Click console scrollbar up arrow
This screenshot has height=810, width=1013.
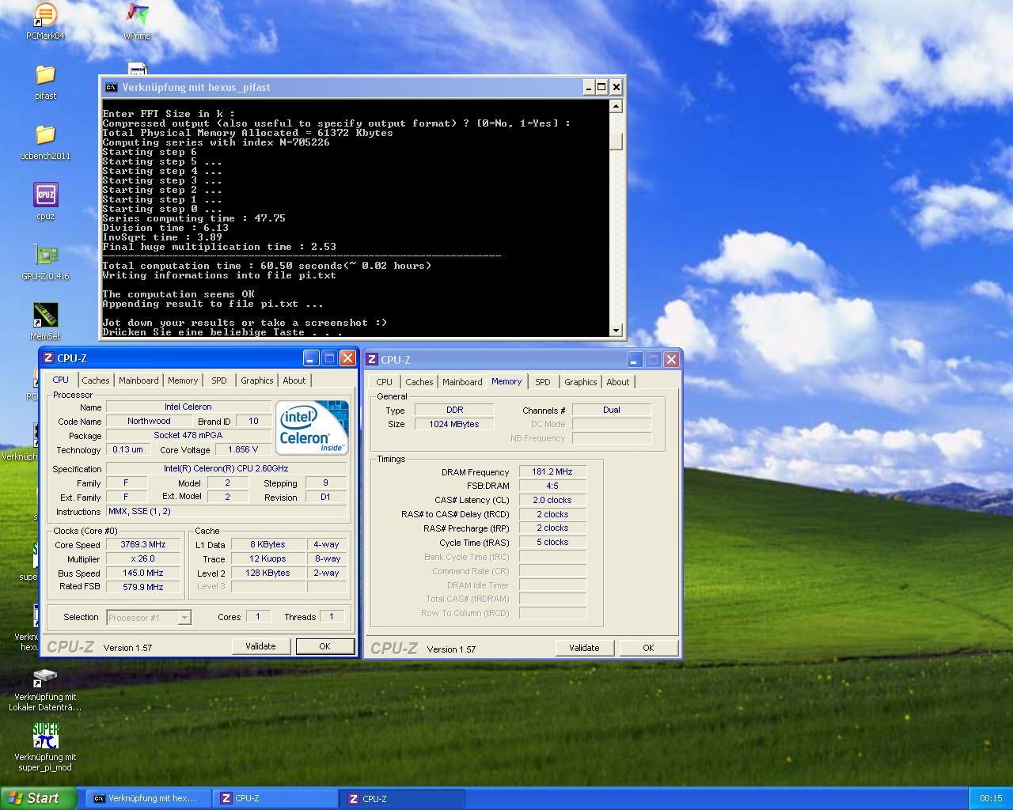(617, 106)
